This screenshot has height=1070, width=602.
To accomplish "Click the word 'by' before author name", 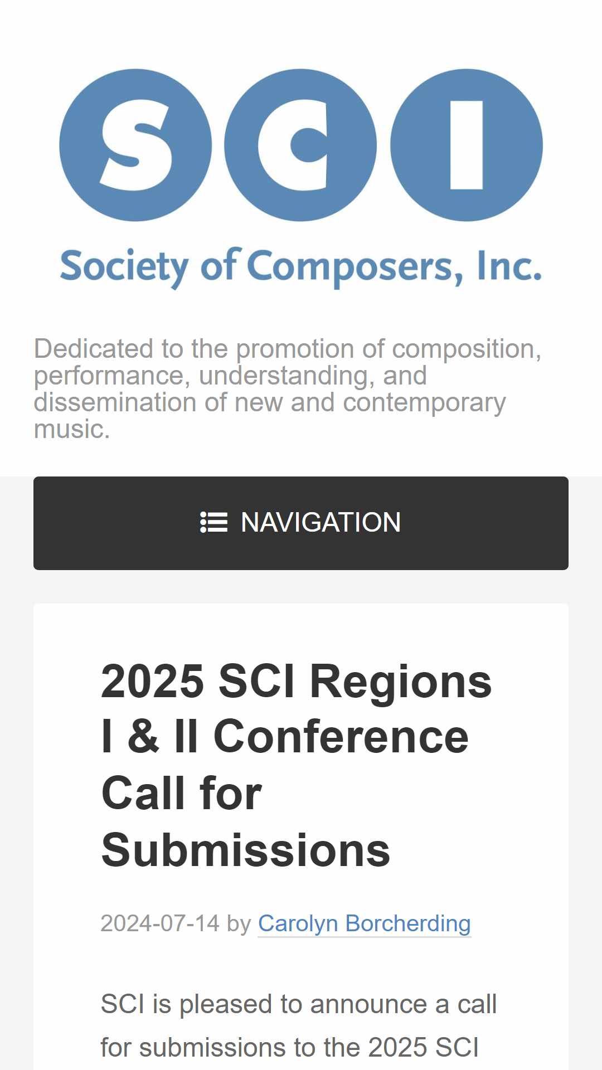I will (x=239, y=924).
